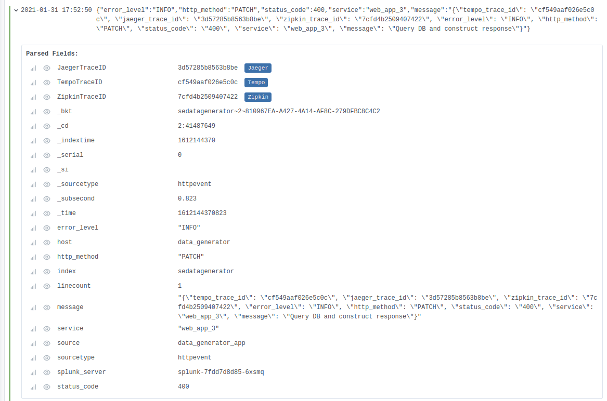Click eye icon for linecount field

(47, 286)
